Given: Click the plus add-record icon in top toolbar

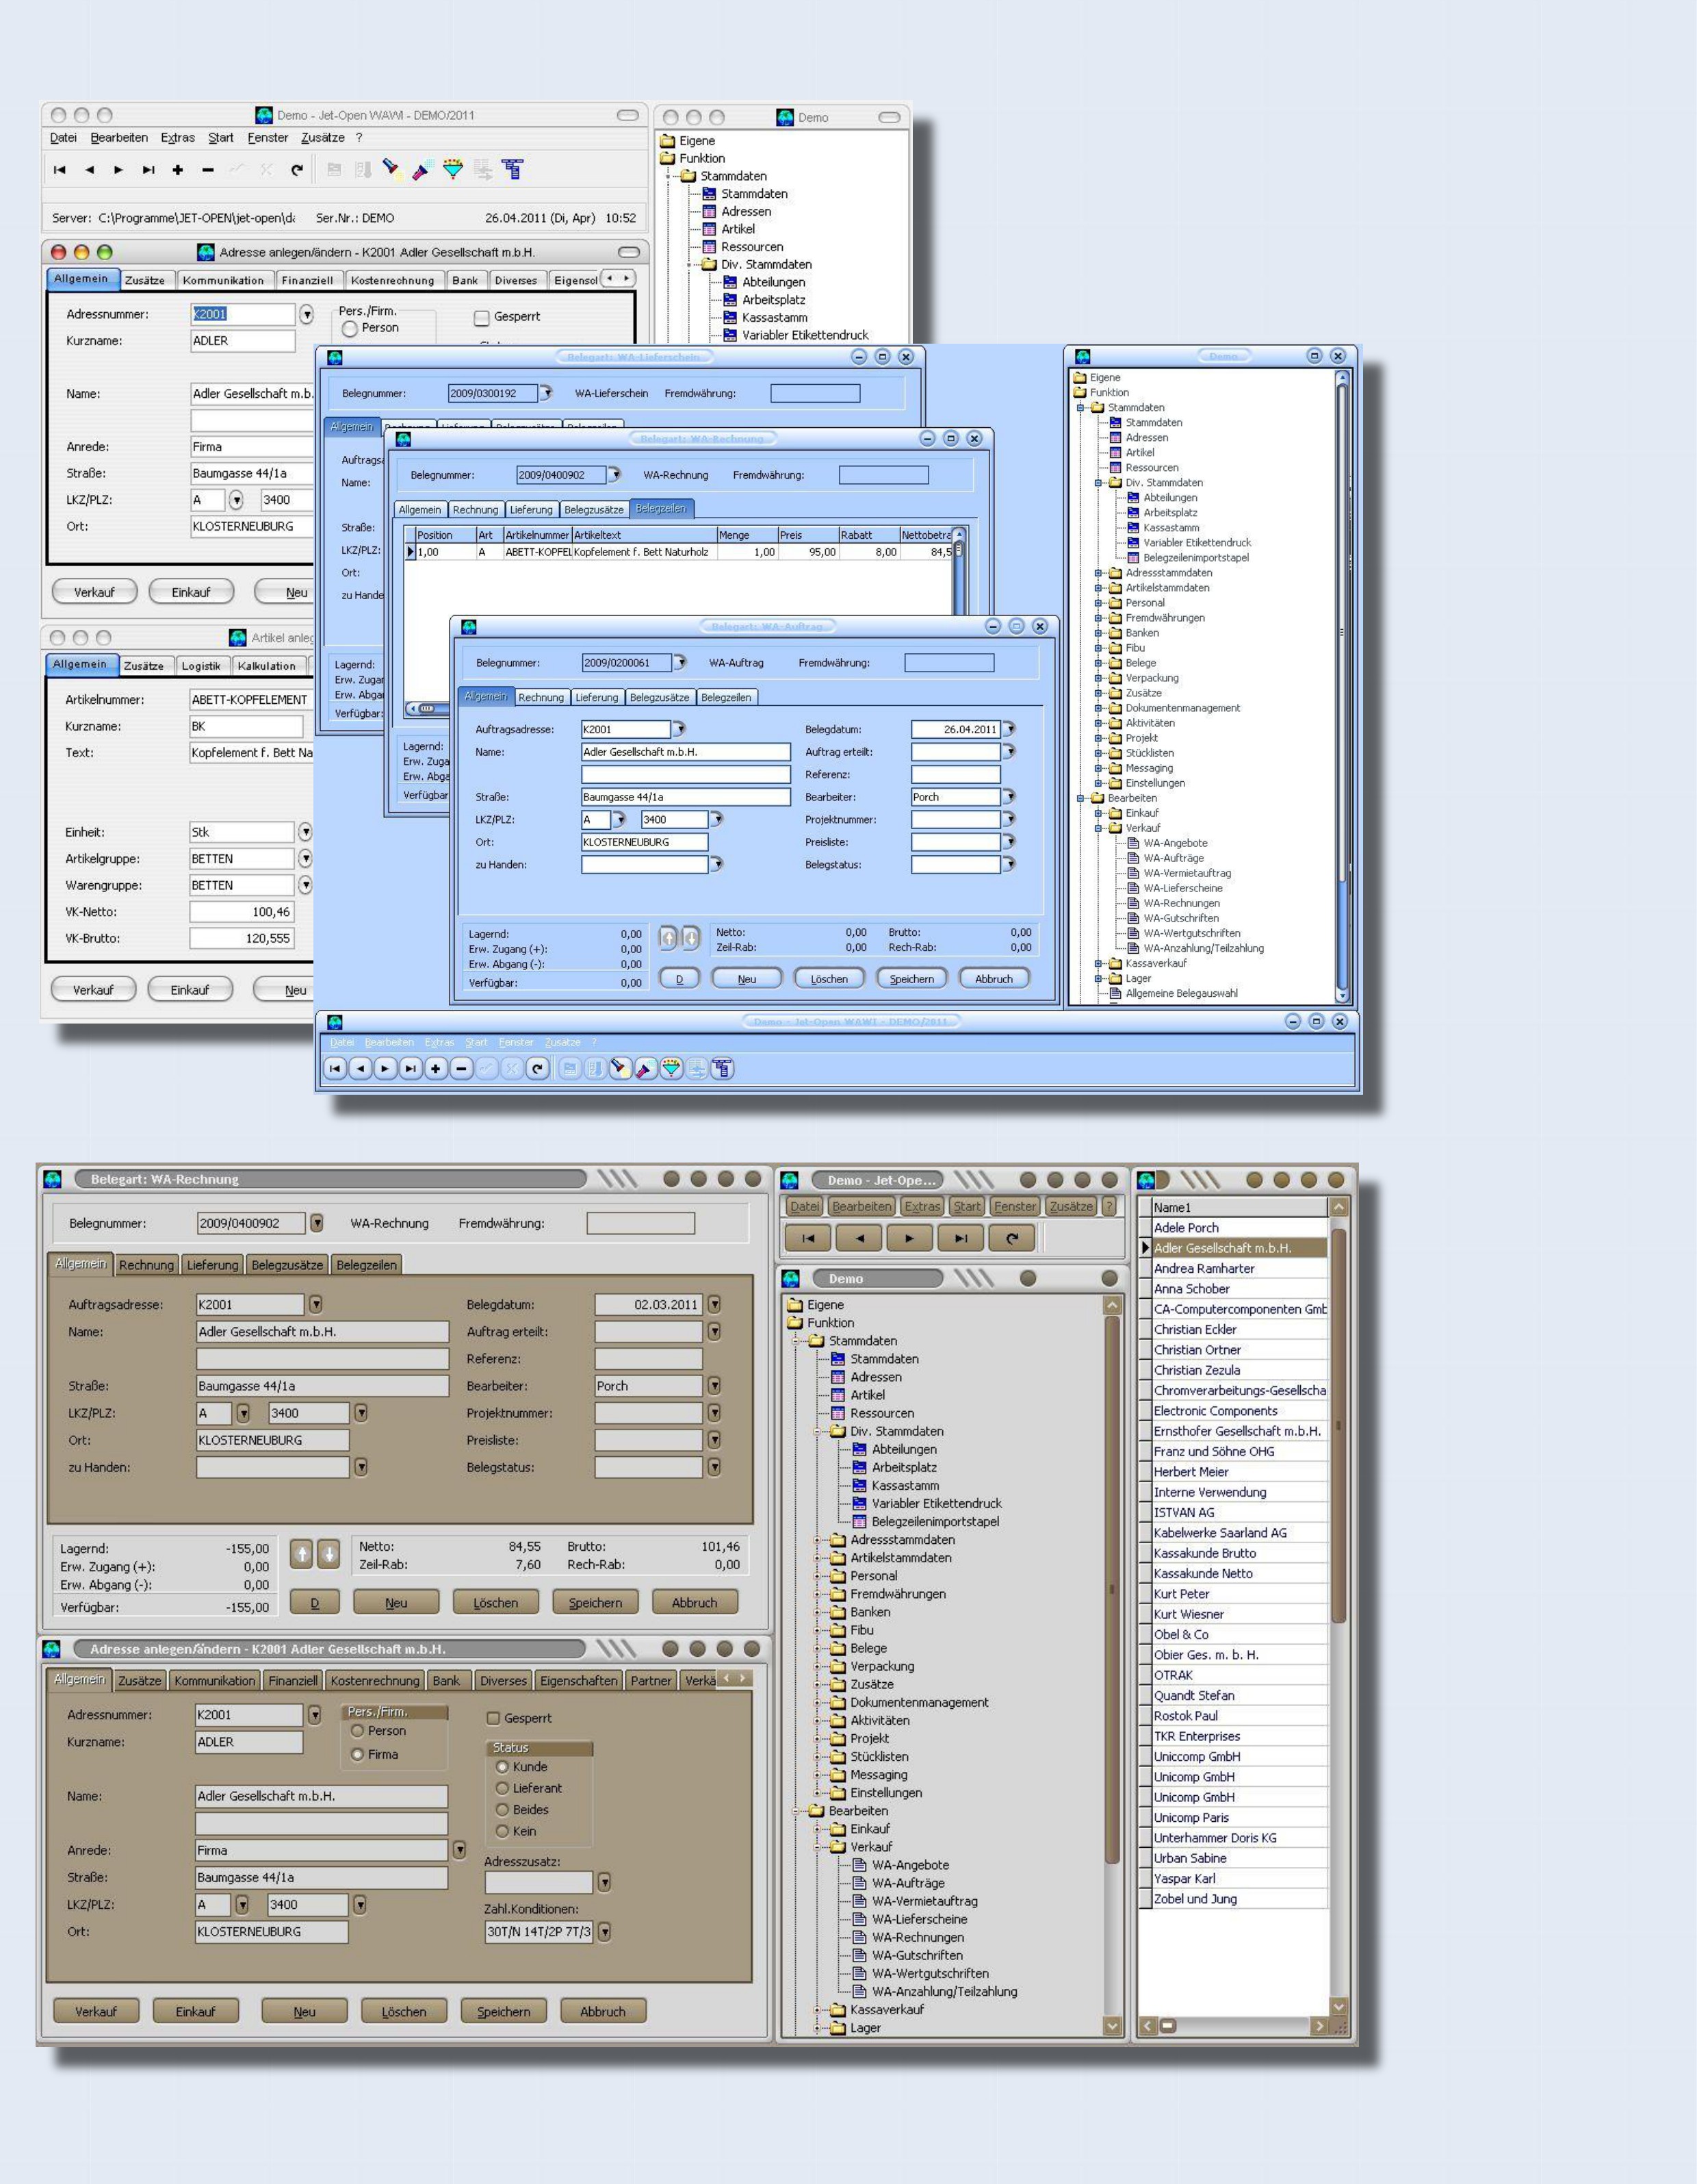Looking at the screenshot, I should click(x=178, y=170).
